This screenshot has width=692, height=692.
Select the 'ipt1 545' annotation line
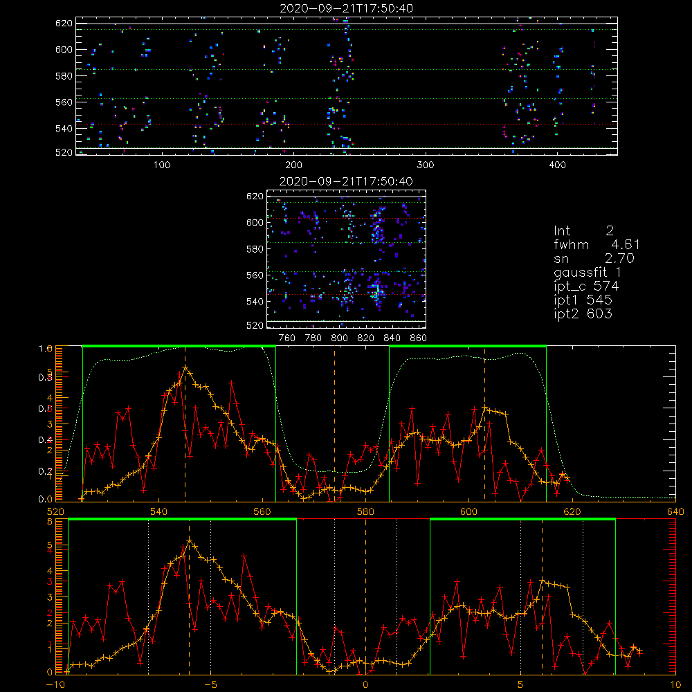coord(583,300)
